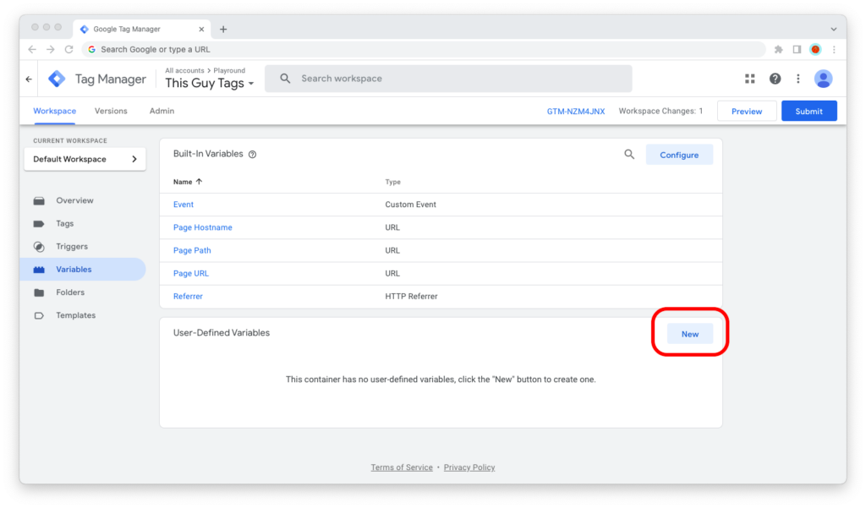Sort the table by Name column

coord(188,182)
